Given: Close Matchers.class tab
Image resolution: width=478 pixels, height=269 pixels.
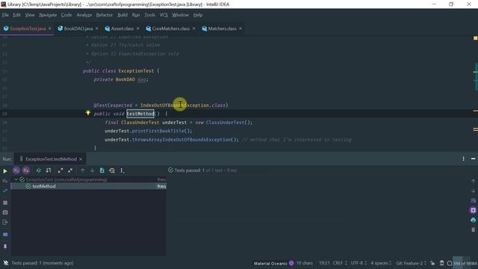Looking at the screenshot, I should point(240,28).
